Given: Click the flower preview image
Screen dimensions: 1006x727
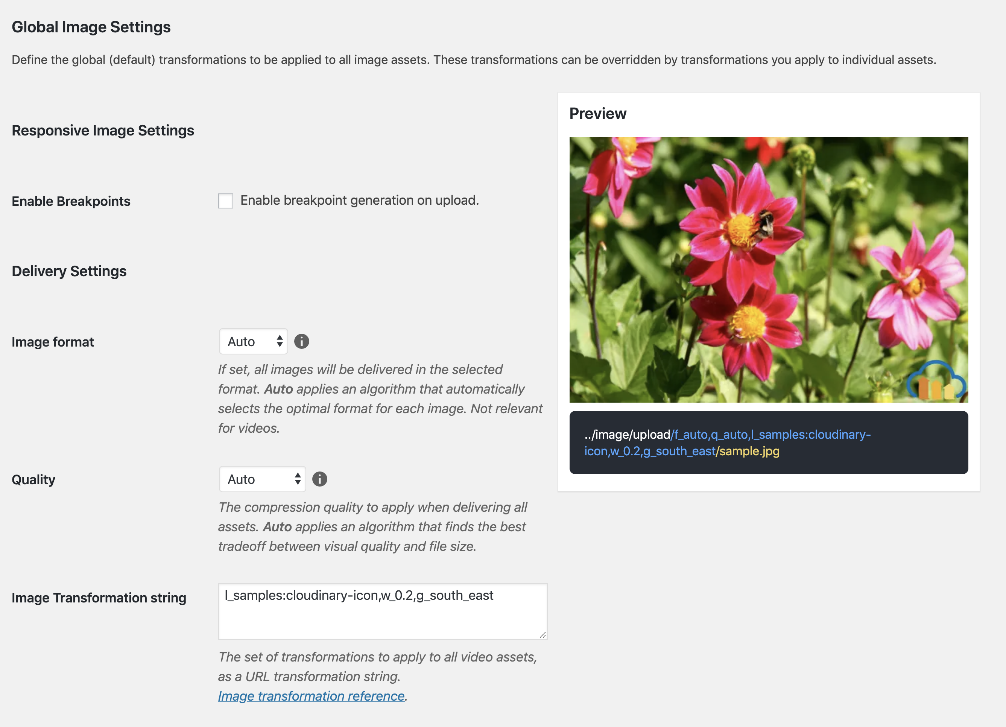Looking at the screenshot, I should (768, 268).
